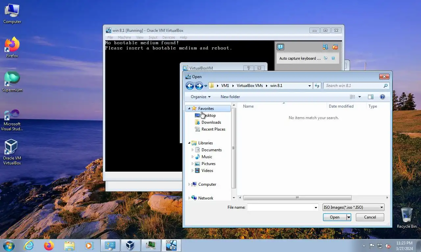Click the File name input box
Image resolution: width=421 pixels, height=252 pixels.
pos(280,207)
